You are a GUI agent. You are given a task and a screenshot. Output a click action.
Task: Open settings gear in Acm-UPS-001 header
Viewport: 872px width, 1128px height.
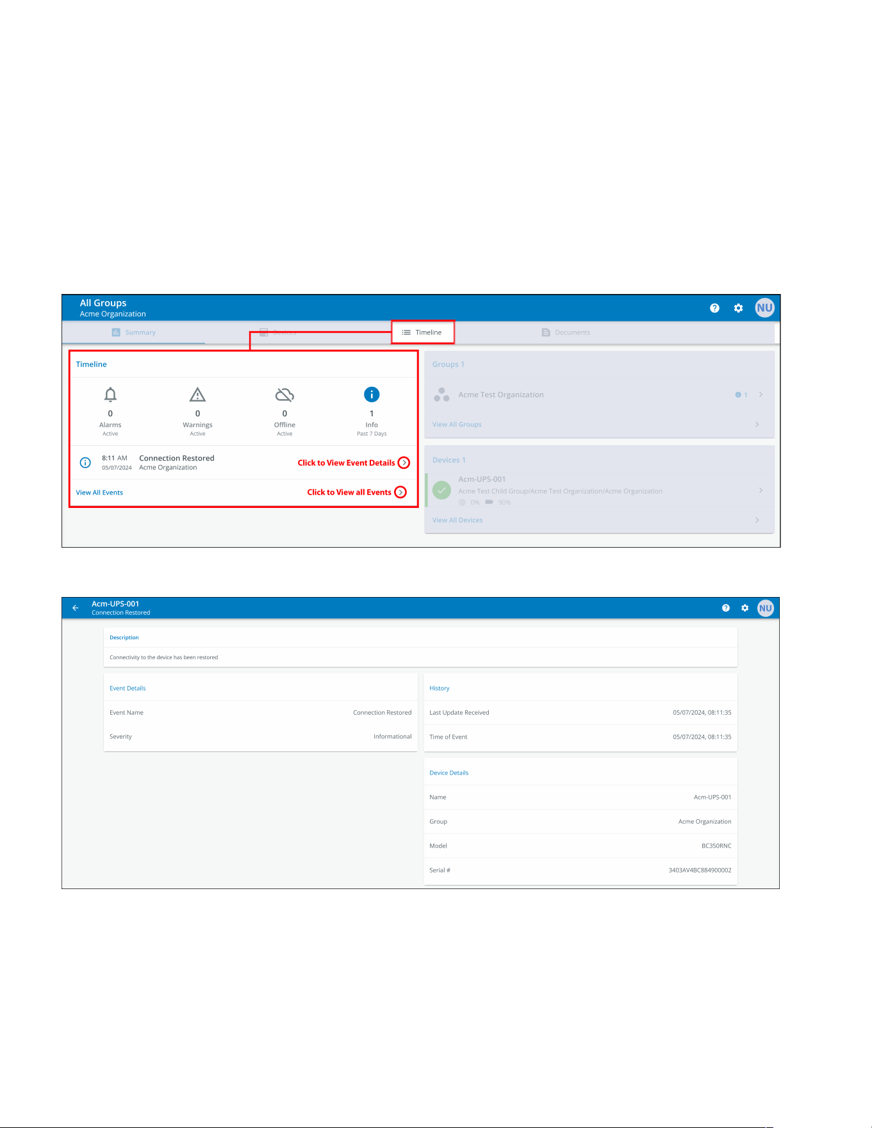744,608
